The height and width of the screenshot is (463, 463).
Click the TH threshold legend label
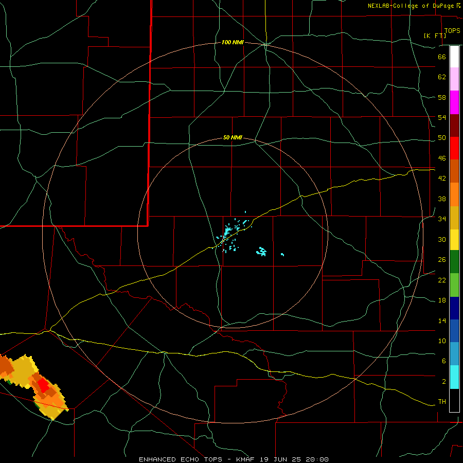coord(442,402)
